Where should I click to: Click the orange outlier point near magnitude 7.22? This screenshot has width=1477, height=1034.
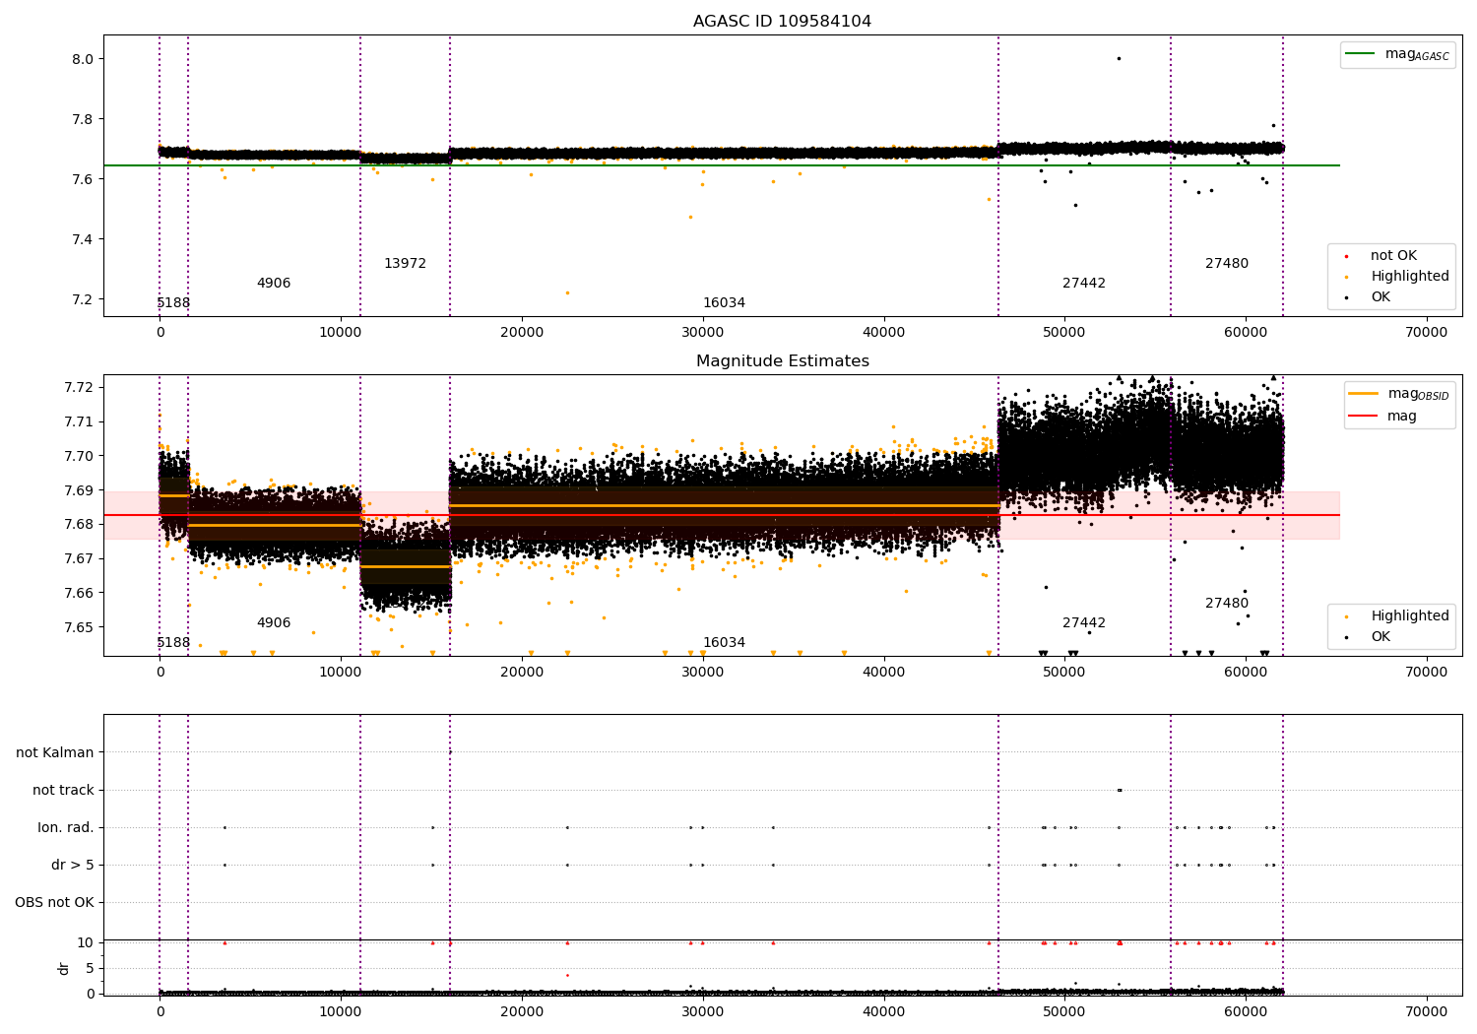pyautogui.click(x=567, y=292)
